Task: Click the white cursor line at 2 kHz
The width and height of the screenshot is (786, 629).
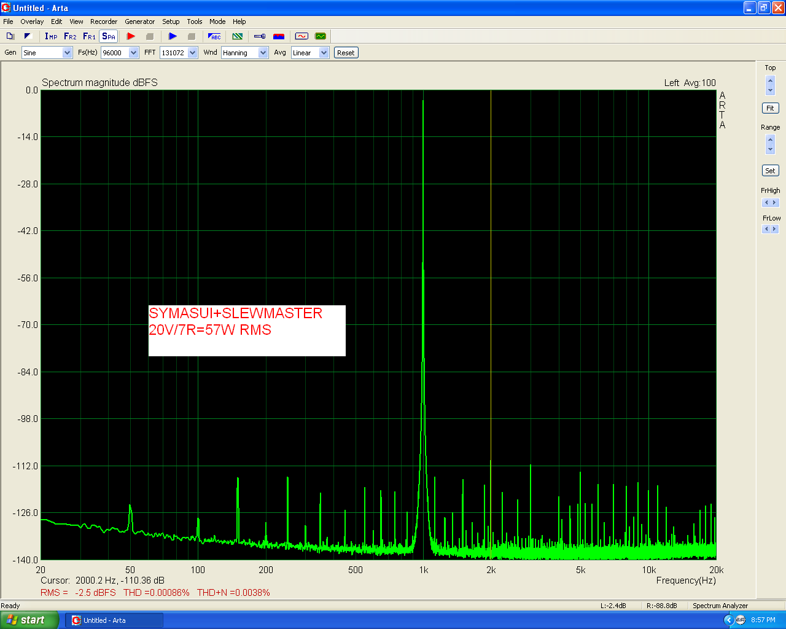Action: coord(491,276)
